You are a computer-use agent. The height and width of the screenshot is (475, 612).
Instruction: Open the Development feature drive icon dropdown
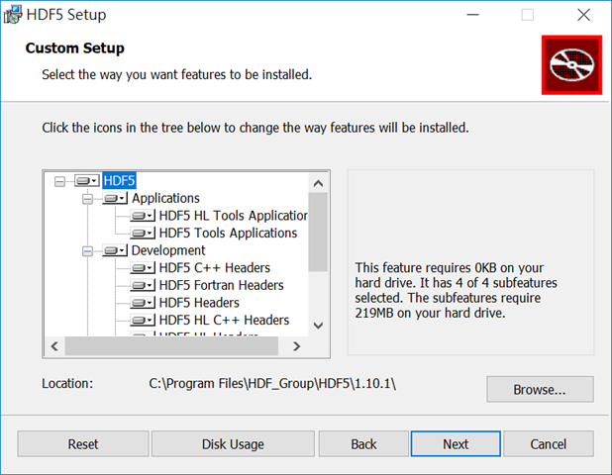point(115,250)
